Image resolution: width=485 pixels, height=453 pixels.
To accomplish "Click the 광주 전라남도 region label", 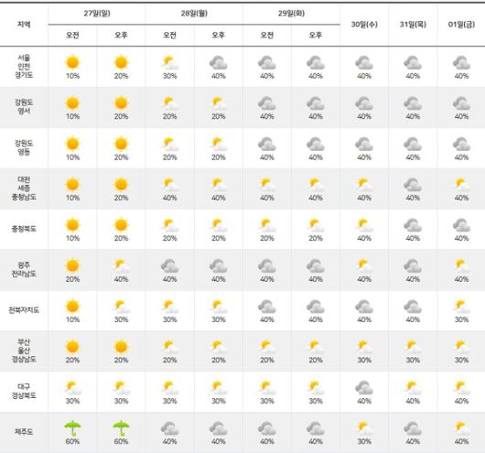I will point(24,269).
